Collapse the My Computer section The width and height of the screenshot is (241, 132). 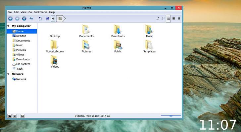pyautogui.click(x=9, y=26)
